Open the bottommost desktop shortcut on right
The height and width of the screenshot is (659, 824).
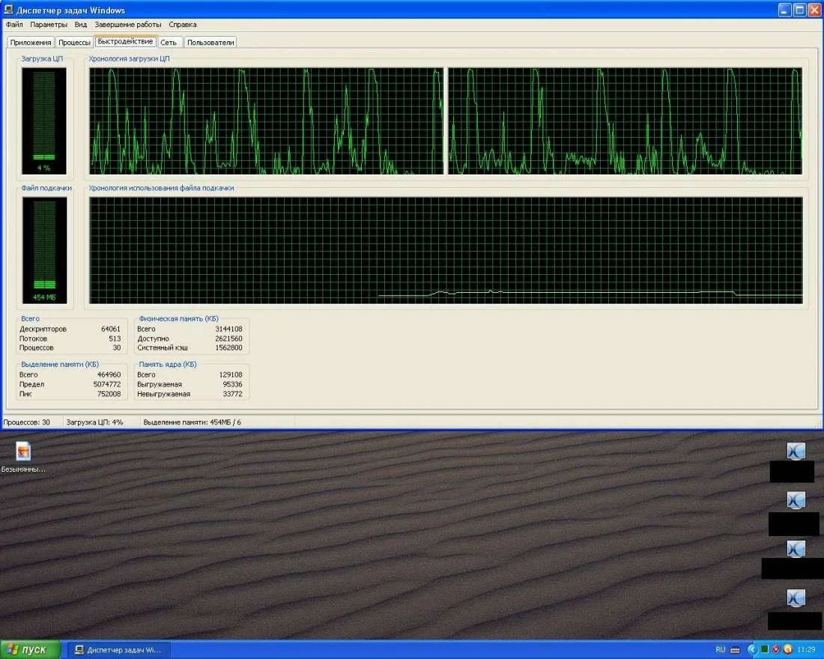[x=796, y=598]
